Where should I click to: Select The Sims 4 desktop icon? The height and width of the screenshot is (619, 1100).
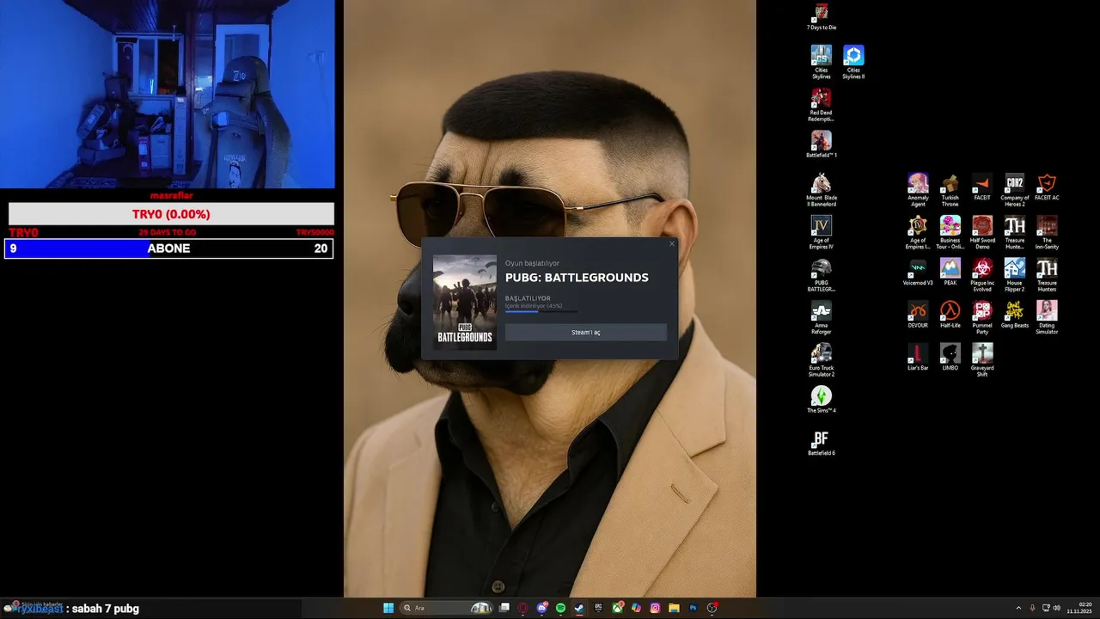point(822,400)
